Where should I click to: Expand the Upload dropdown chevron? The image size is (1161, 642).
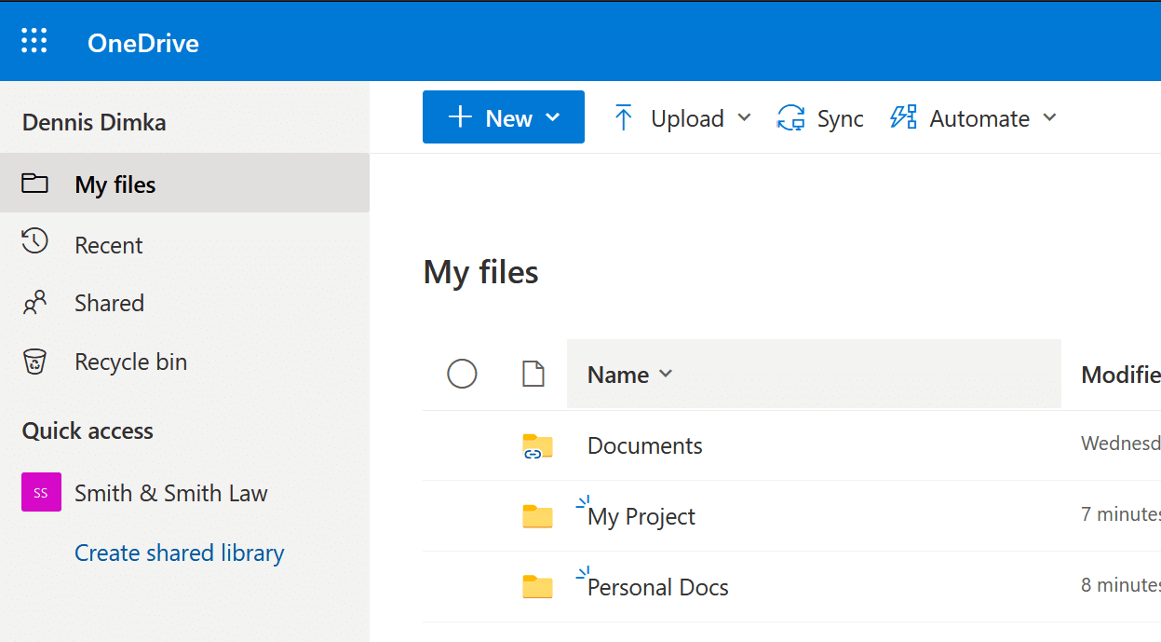[x=744, y=117]
